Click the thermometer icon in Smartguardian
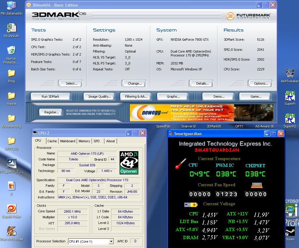The width and height of the screenshot is (299, 248). click(x=180, y=164)
